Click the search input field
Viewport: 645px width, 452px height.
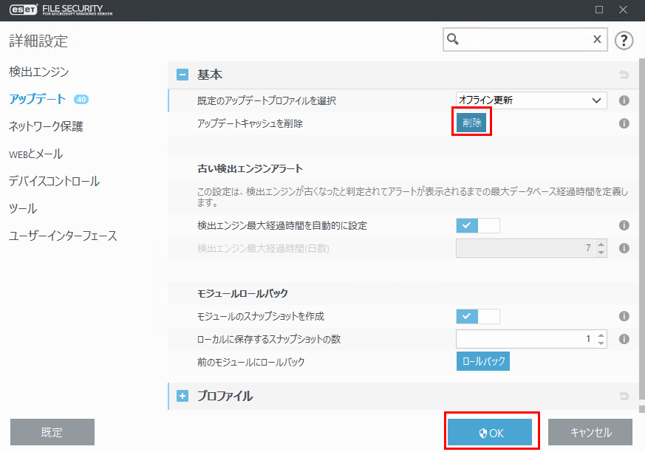[525, 40]
